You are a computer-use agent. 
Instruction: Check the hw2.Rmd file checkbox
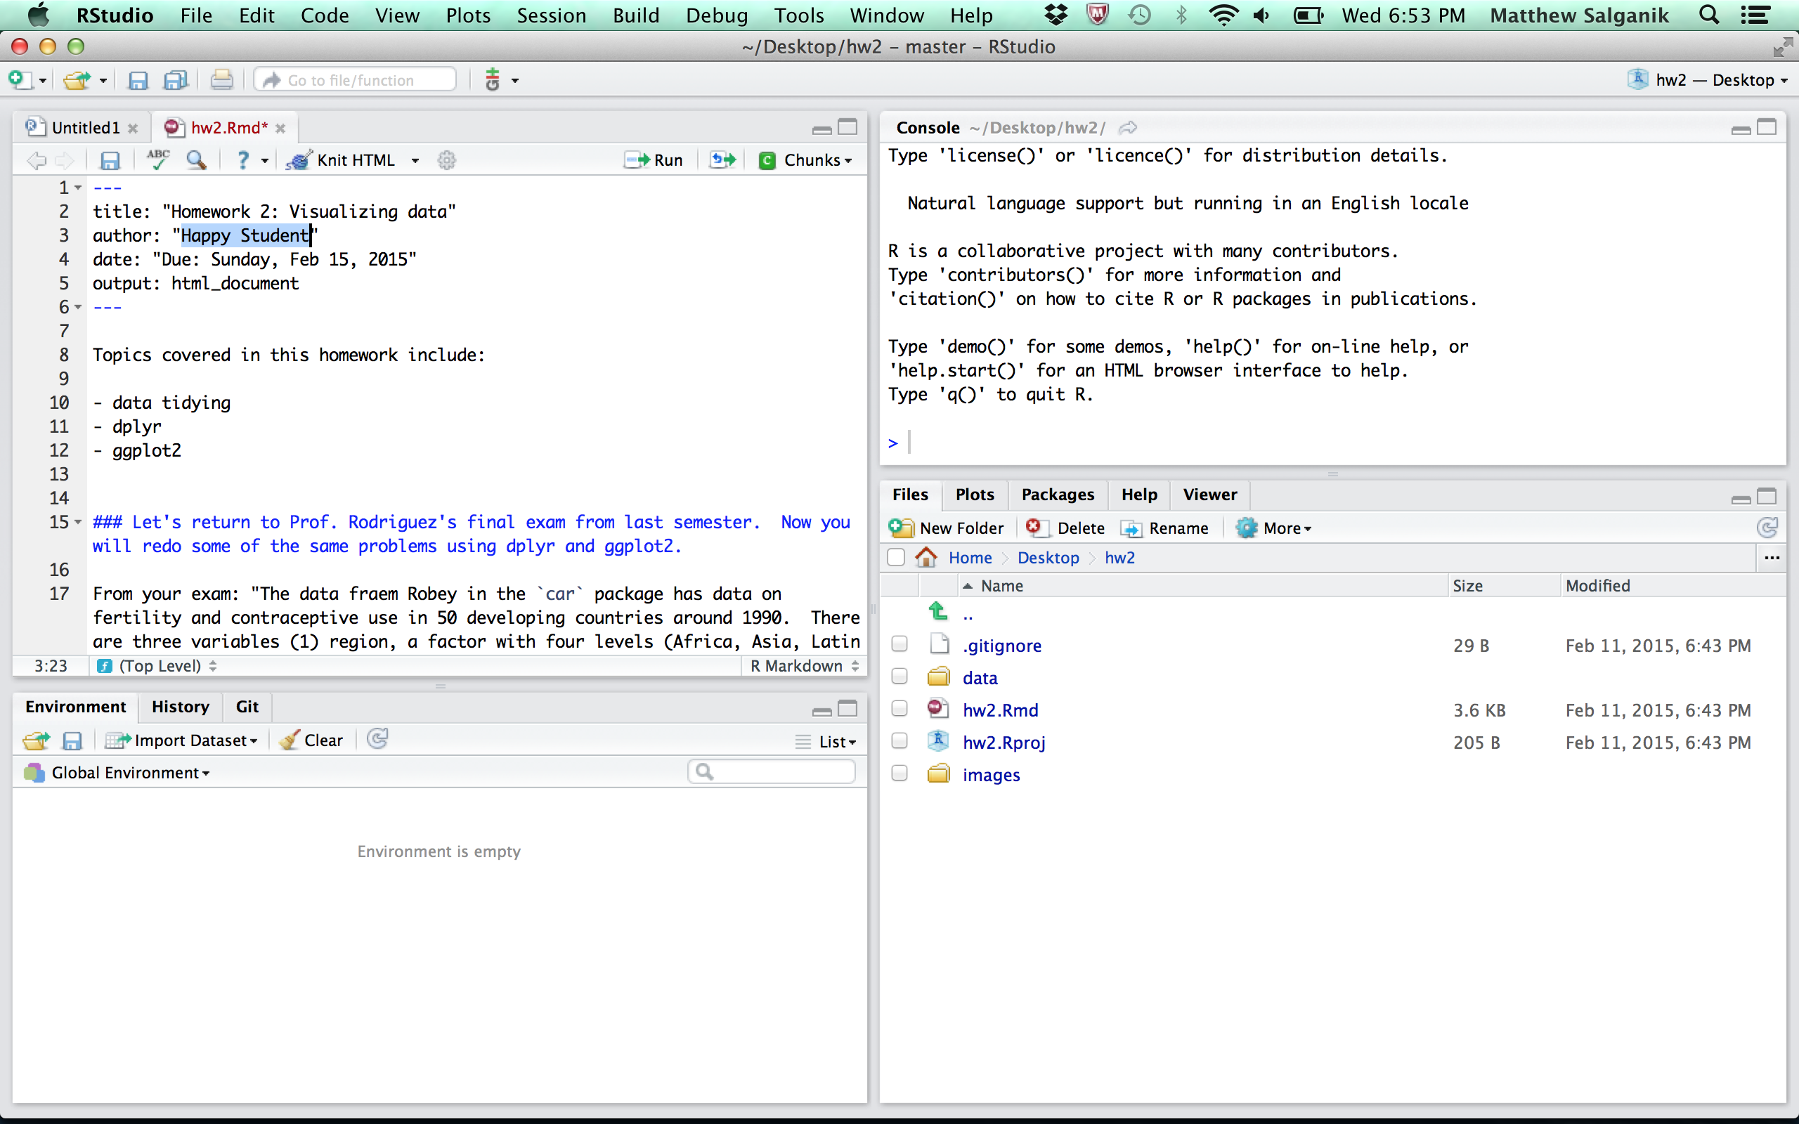click(899, 710)
